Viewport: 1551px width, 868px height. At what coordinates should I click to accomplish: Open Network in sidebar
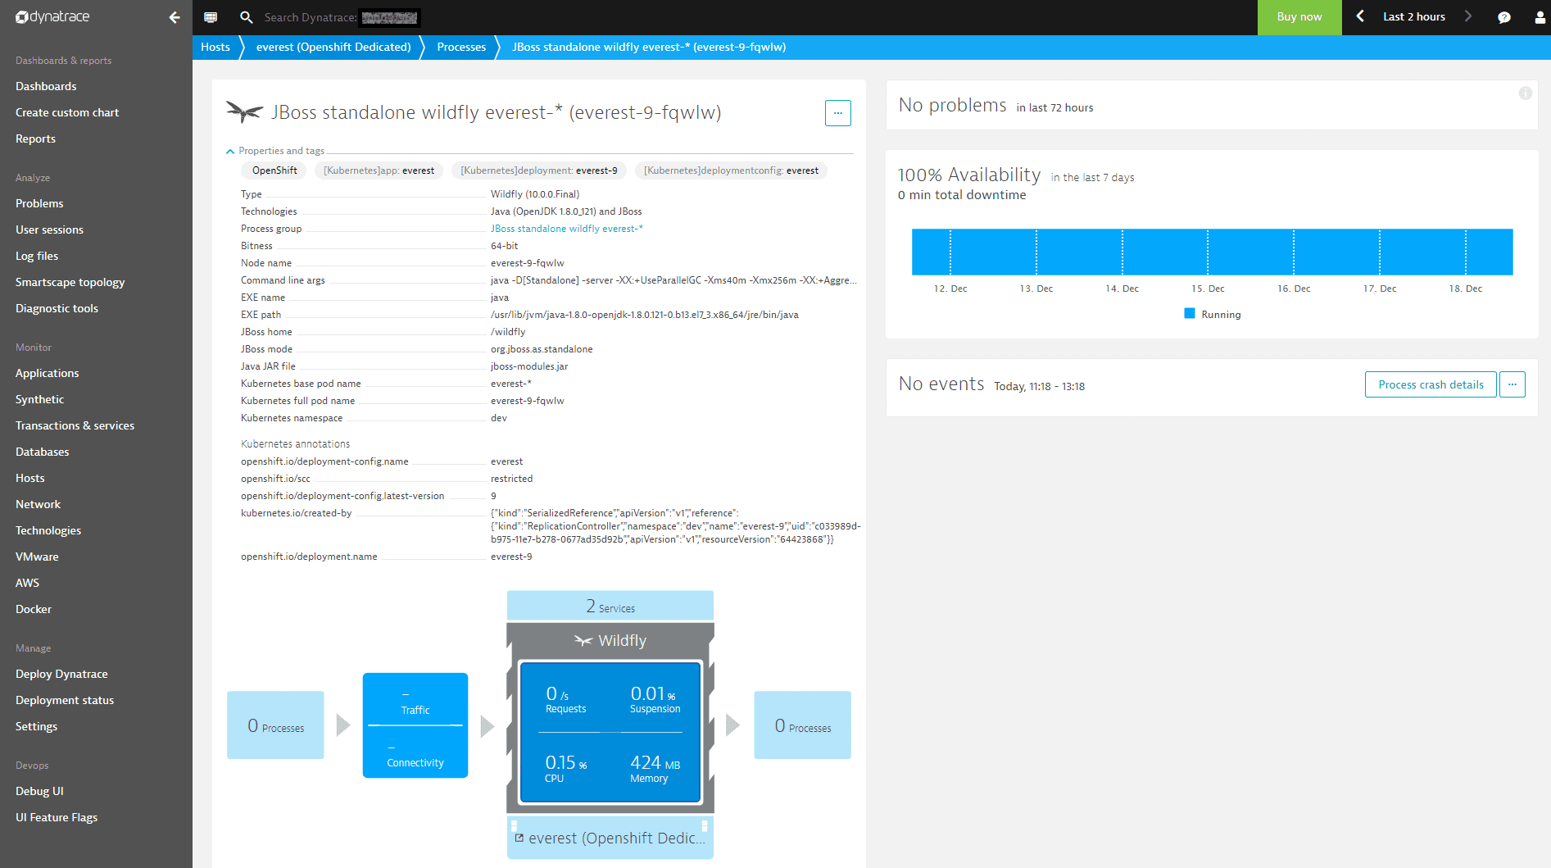pyautogui.click(x=38, y=504)
